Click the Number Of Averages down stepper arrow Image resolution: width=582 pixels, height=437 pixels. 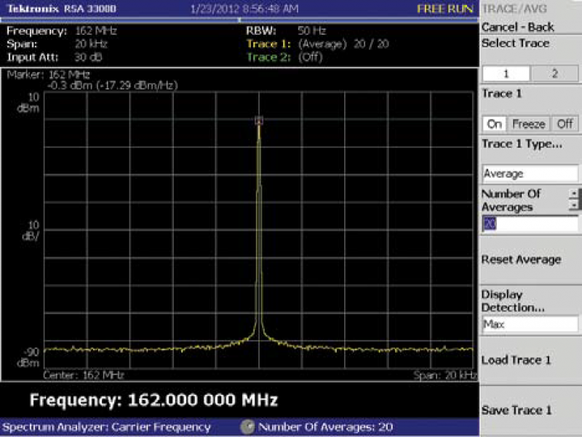[574, 205]
